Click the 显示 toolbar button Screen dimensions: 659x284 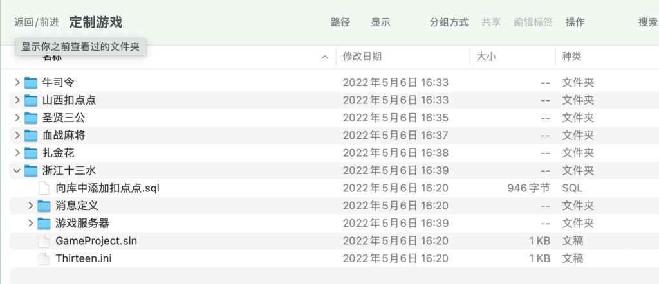[x=380, y=22]
